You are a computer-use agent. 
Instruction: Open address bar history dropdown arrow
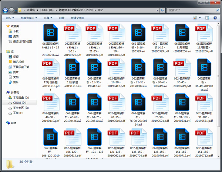click(157, 10)
